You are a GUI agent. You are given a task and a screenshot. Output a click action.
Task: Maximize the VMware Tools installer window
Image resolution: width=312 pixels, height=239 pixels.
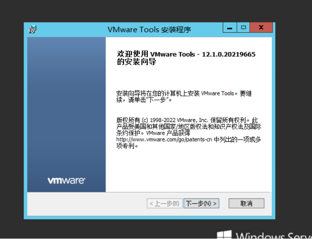(x=243, y=27)
